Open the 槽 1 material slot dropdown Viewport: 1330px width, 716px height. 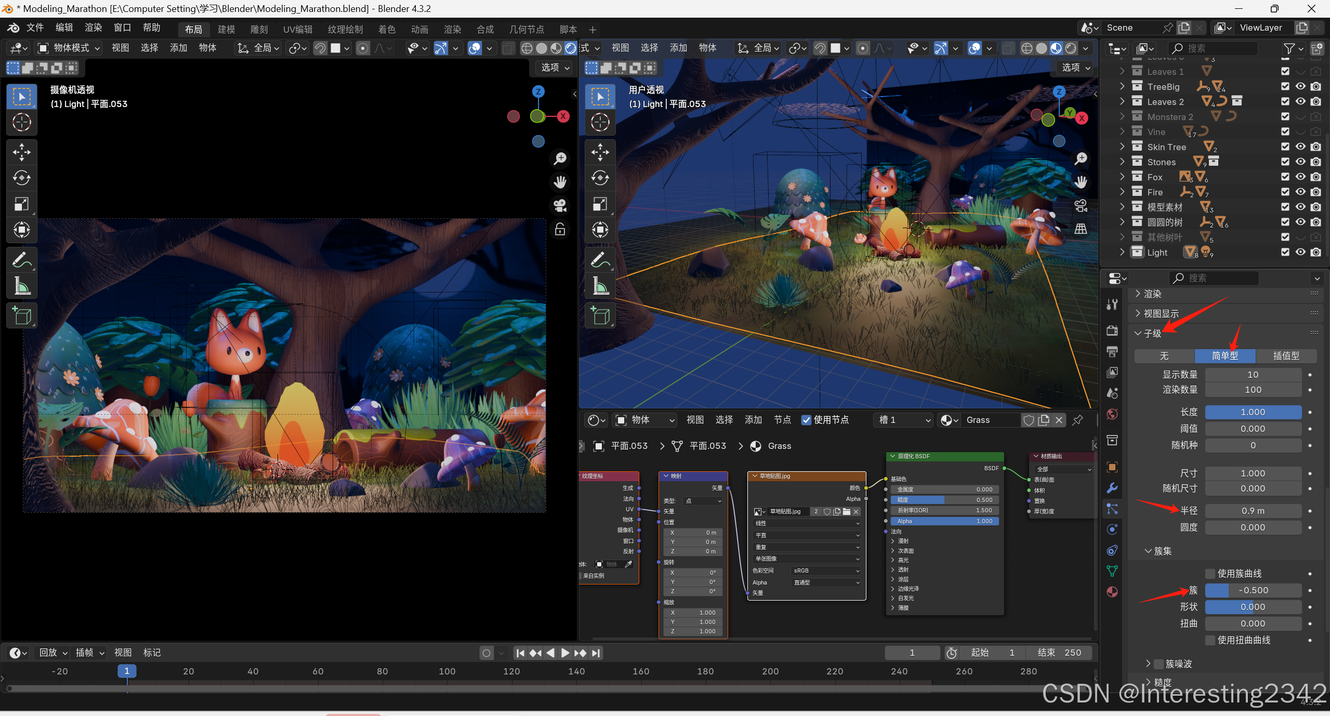click(x=904, y=420)
